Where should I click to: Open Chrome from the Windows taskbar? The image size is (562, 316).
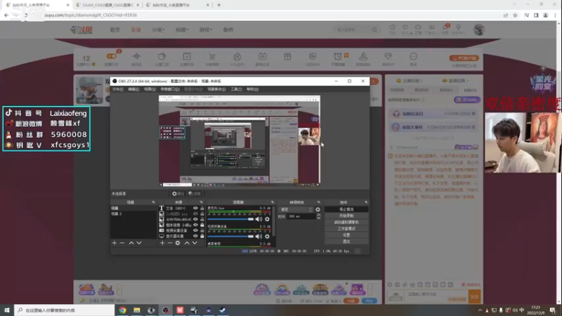coord(122,310)
